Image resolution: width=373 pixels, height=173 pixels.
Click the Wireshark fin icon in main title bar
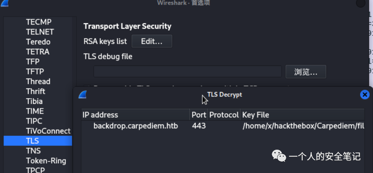(x=4, y=3)
